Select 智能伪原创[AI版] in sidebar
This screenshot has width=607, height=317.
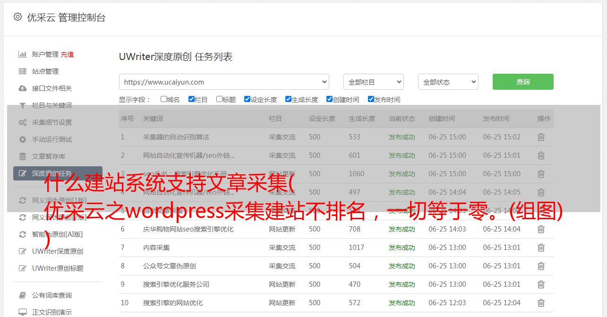coord(57,234)
